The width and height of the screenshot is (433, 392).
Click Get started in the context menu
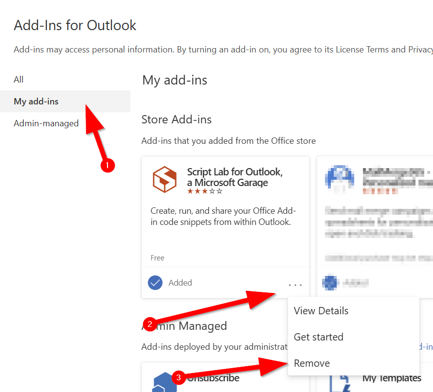click(319, 337)
